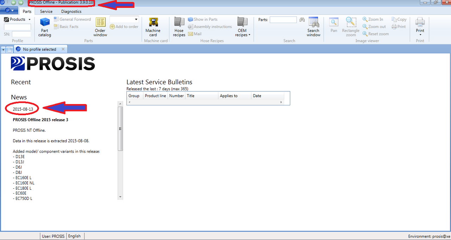This screenshot has width=451, height=240.
Task: Sort by Number column header
Action: [x=176, y=96]
